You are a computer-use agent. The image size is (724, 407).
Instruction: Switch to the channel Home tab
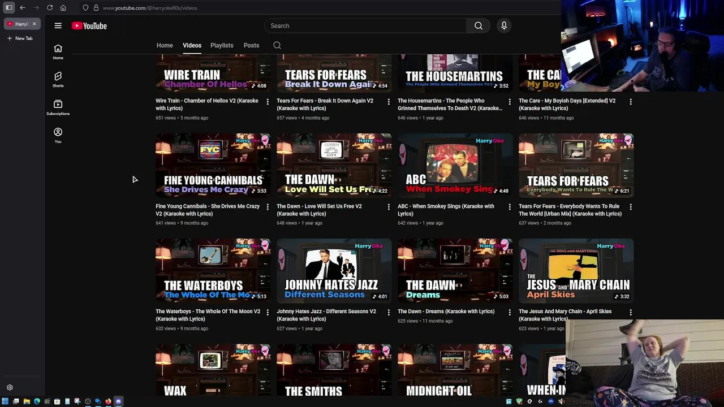tap(165, 45)
